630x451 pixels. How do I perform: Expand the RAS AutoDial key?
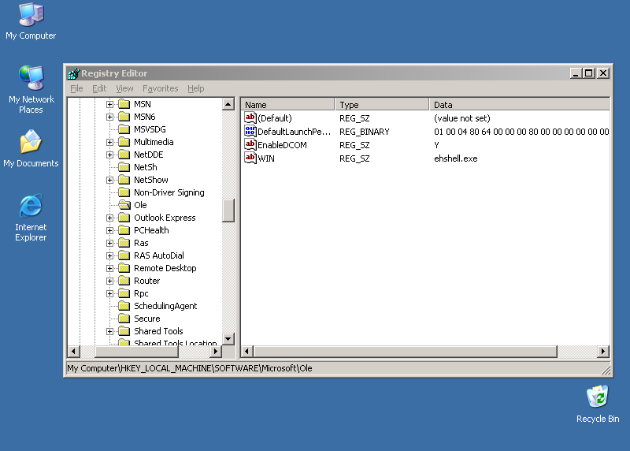click(x=109, y=255)
